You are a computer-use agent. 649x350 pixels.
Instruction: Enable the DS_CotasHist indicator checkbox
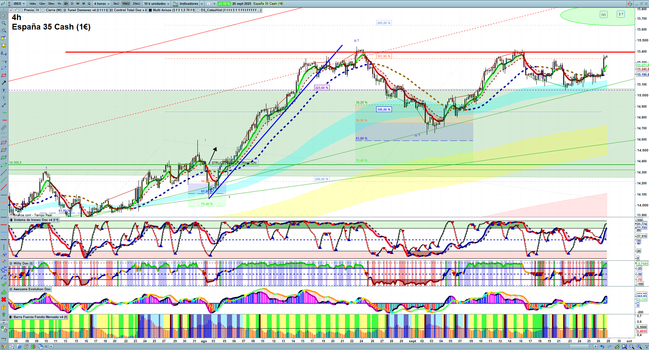coord(198,10)
